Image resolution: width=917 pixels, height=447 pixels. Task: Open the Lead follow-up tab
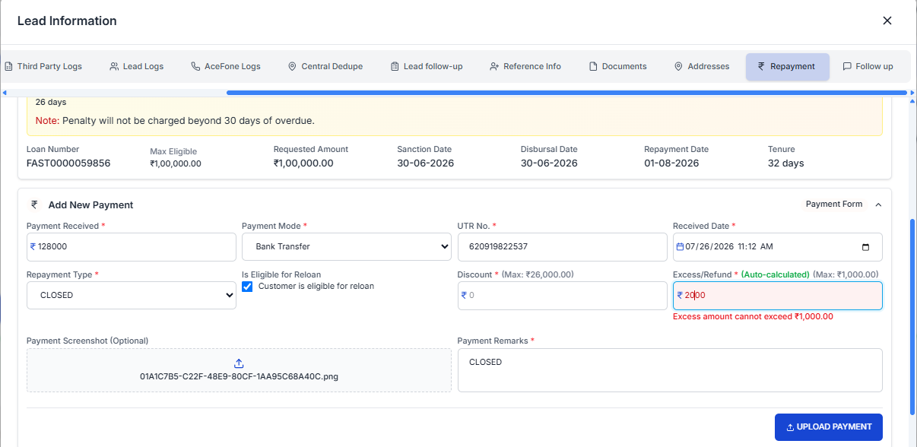coord(427,66)
